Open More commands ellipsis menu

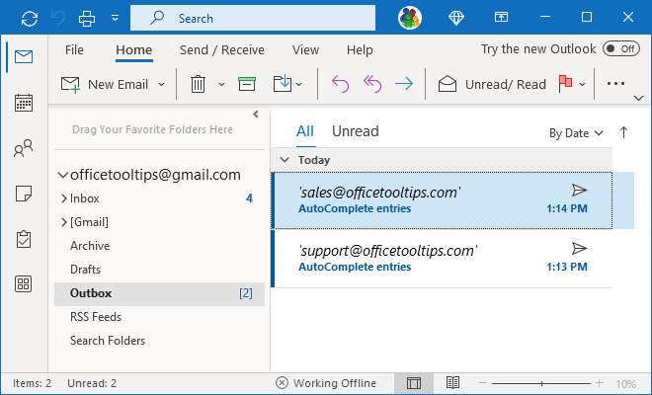point(615,84)
